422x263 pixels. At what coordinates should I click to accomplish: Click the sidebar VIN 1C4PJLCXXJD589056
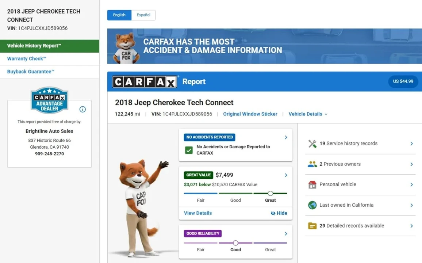point(37,28)
